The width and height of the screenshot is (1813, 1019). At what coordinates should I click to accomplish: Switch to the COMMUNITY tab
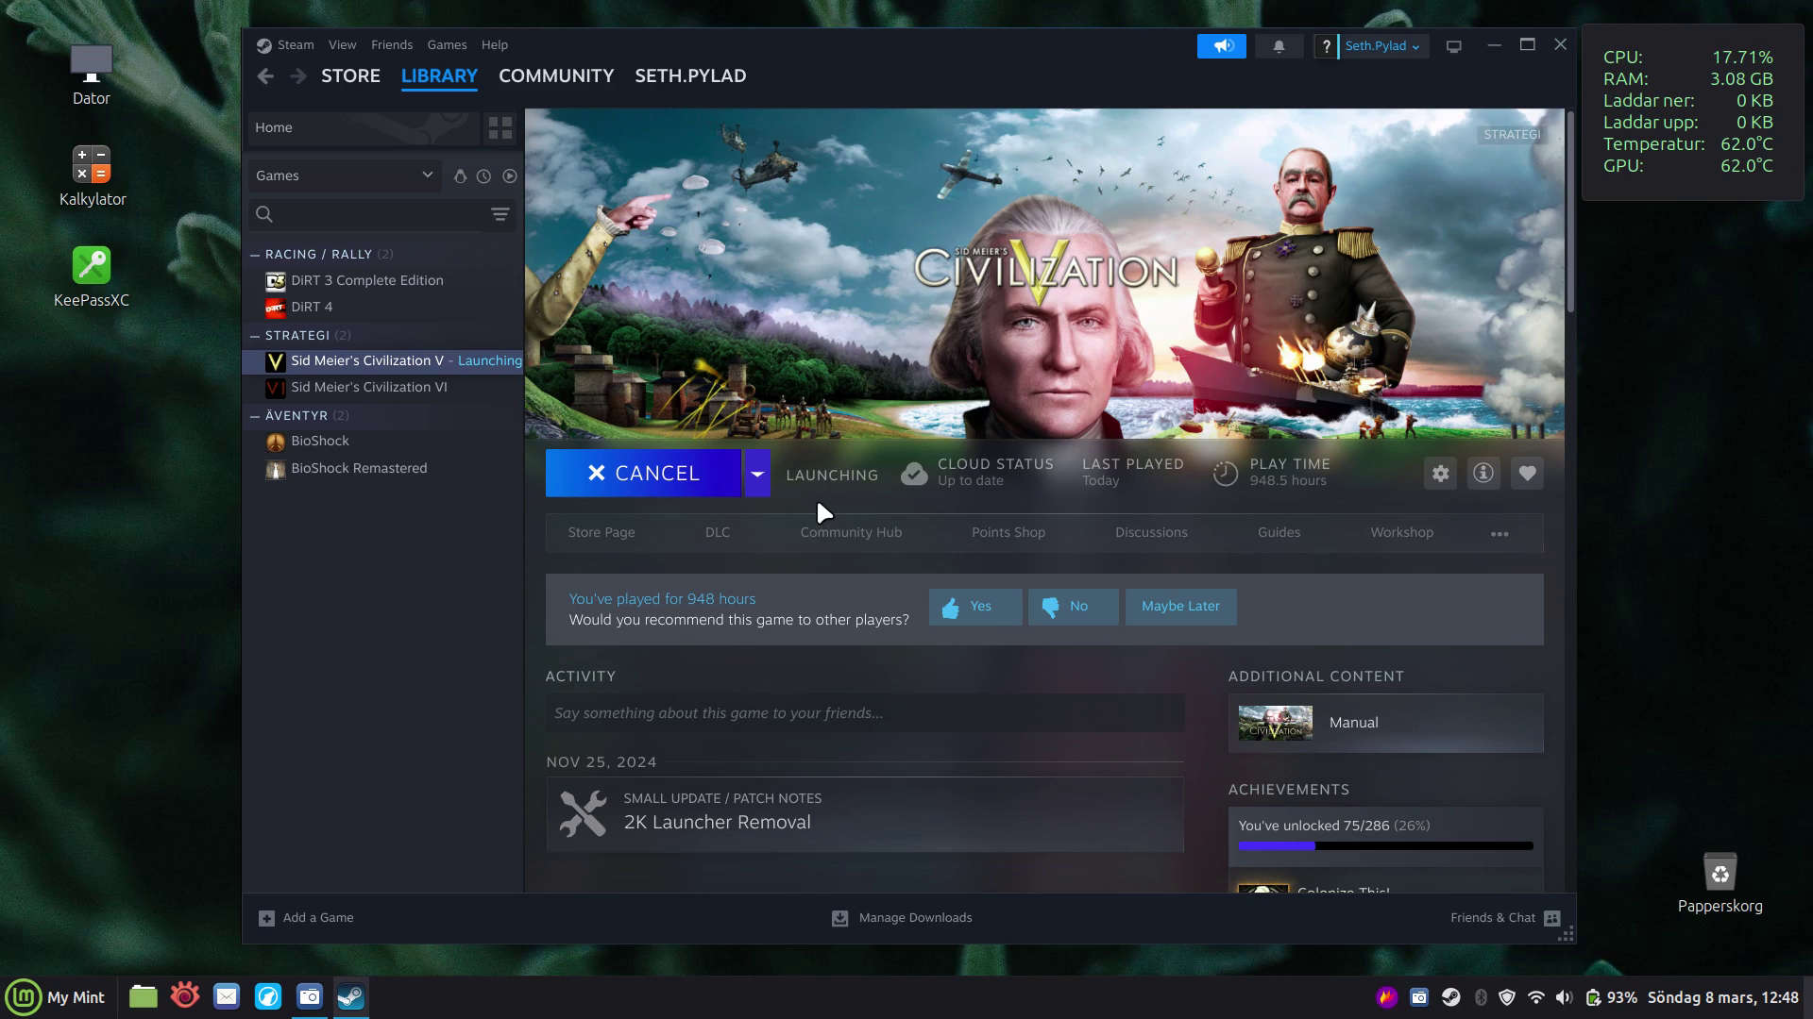point(555,75)
